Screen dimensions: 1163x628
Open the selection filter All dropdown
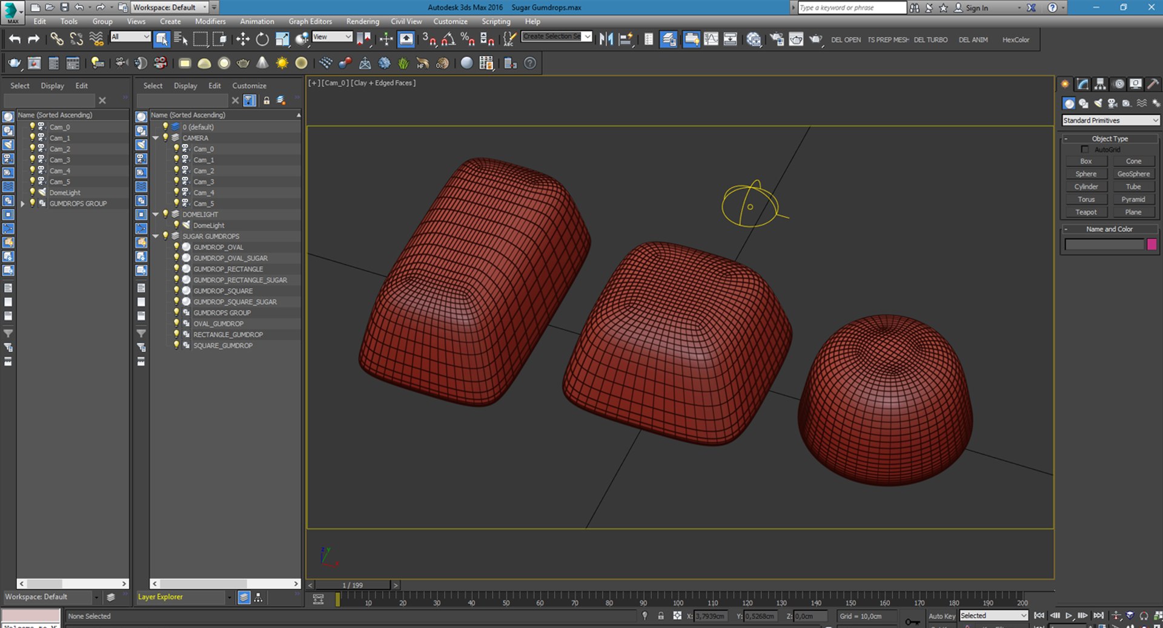click(130, 37)
